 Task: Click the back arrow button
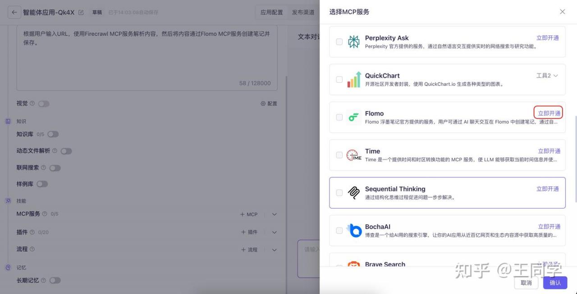[14, 13]
